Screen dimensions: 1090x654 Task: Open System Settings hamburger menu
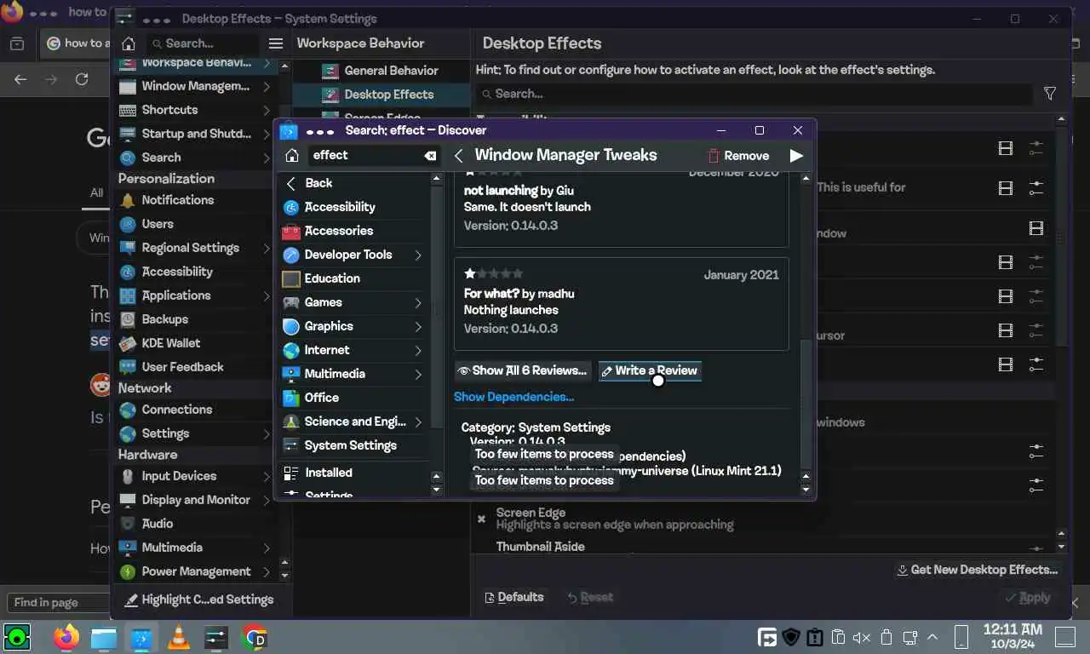pos(275,43)
